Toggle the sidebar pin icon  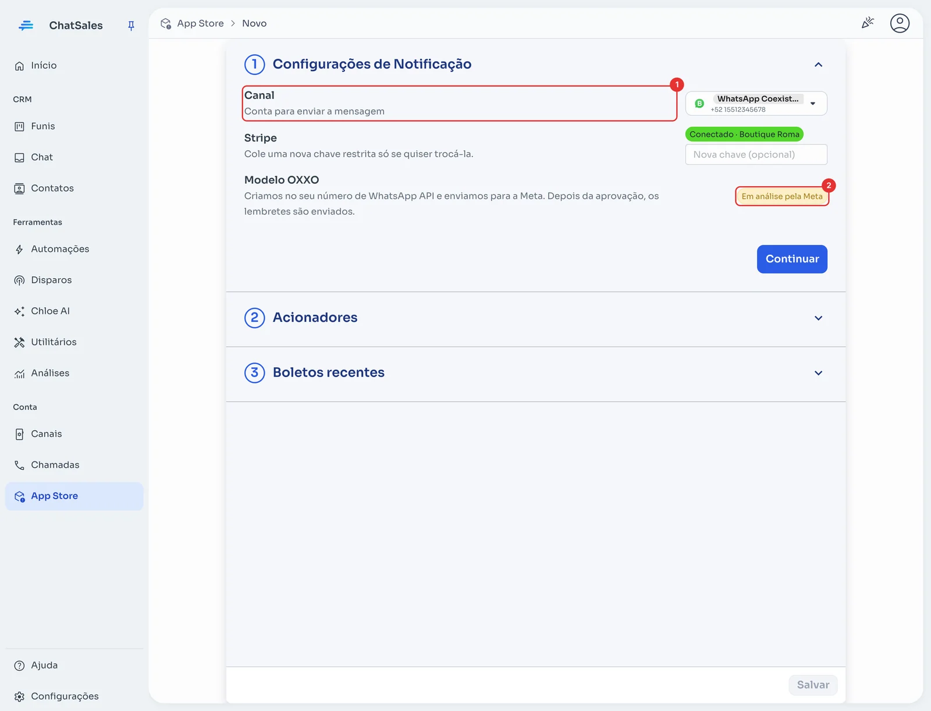(x=131, y=26)
